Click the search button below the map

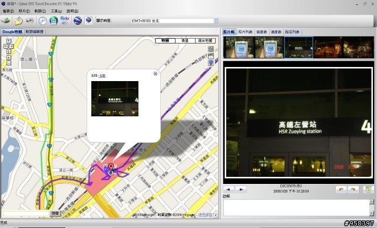(x=55, y=213)
